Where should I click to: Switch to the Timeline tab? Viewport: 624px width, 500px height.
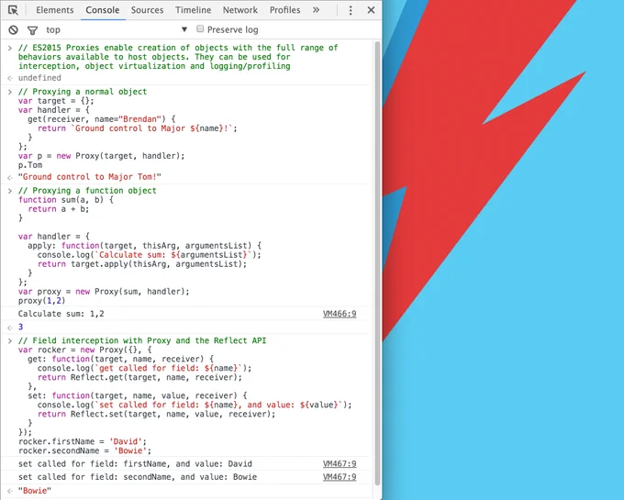click(193, 10)
